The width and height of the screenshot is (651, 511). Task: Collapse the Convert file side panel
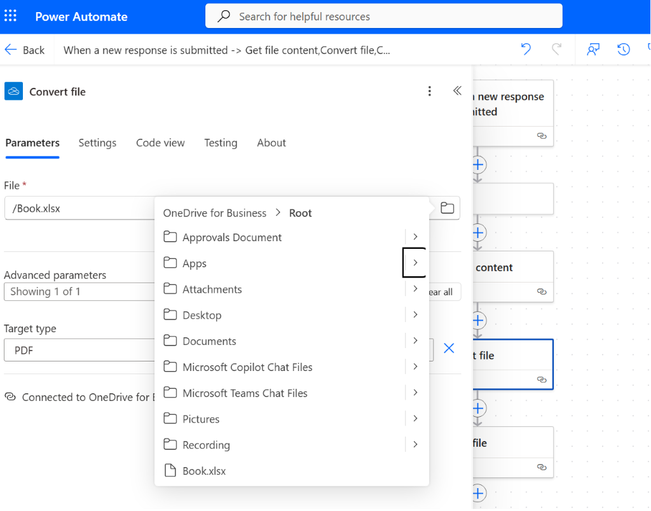tap(457, 90)
